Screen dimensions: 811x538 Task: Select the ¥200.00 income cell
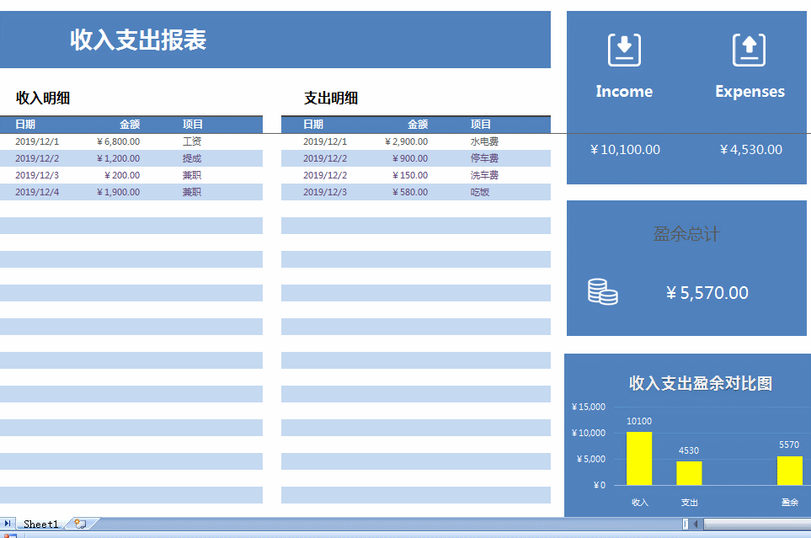122,175
